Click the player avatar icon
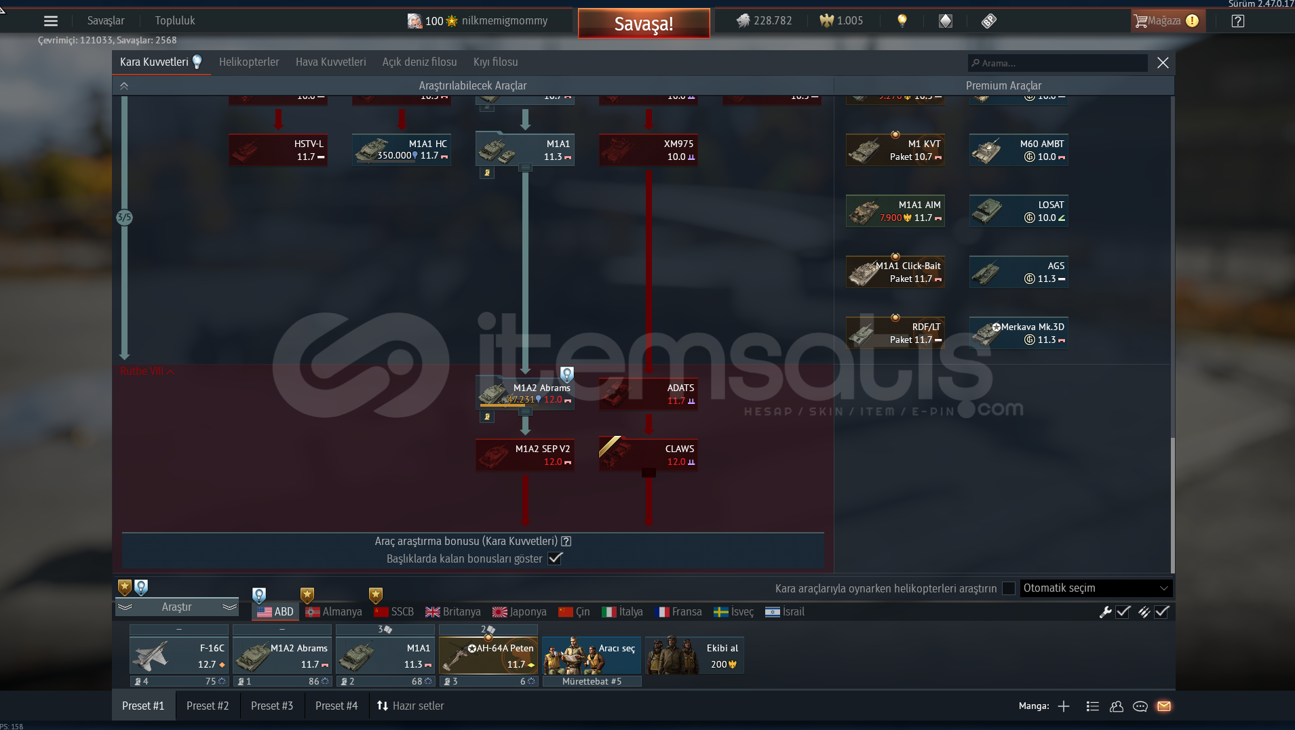The width and height of the screenshot is (1295, 730). (414, 21)
